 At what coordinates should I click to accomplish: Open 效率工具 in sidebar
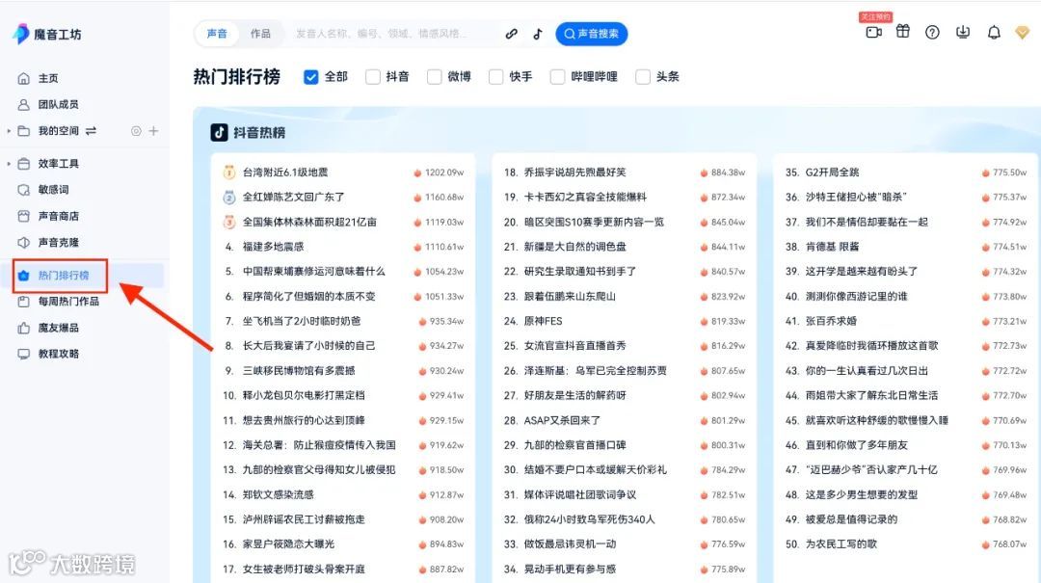[58, 164]
